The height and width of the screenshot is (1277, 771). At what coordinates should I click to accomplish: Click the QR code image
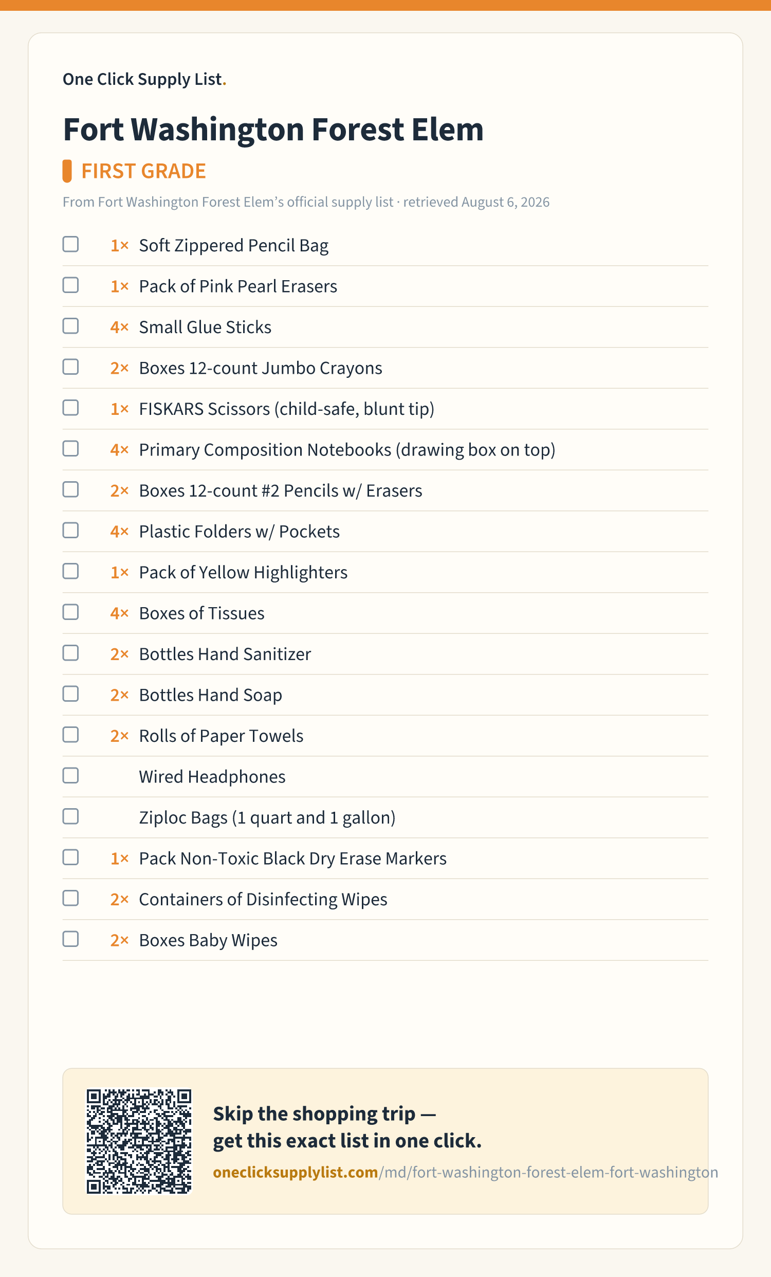coord(139,1141)
